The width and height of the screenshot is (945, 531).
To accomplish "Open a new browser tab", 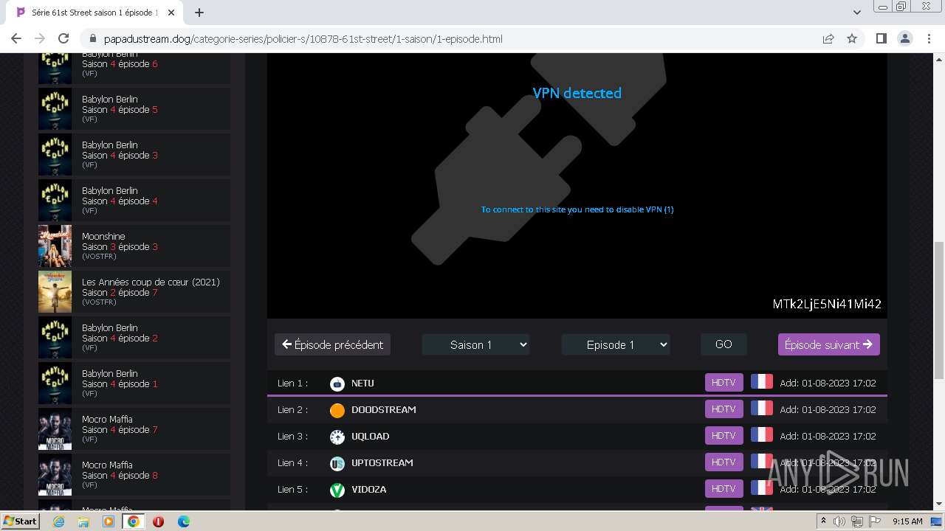I will (x=199, y=13).
